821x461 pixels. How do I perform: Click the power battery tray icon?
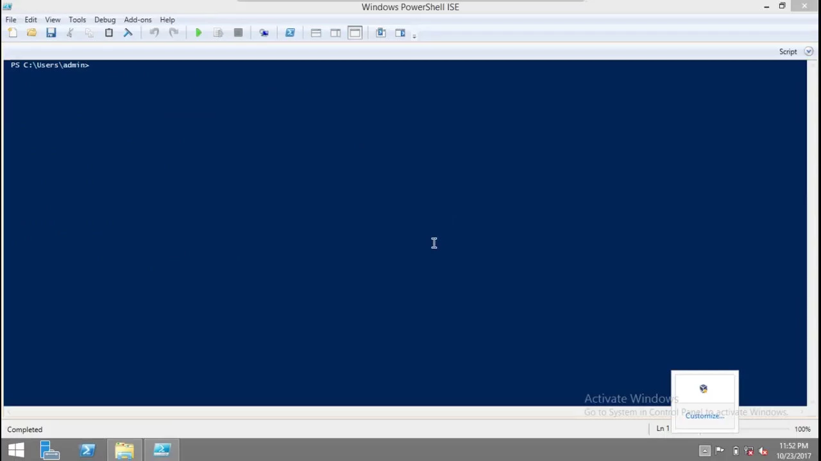[x=736, y=451]
